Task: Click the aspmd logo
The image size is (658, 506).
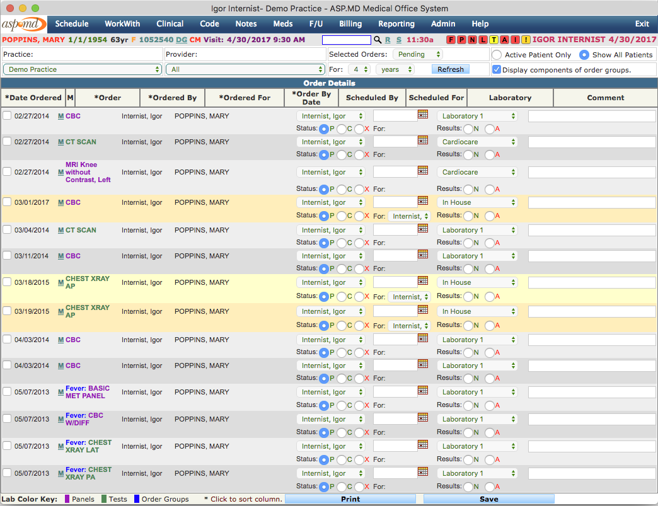Action: tap(23, 24)
